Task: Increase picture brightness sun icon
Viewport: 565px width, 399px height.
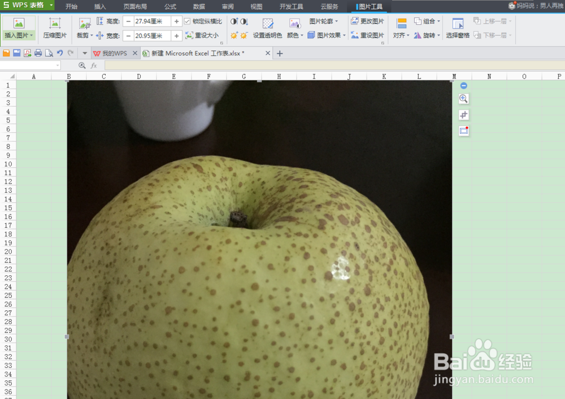Action: pyautogui.click(x=234, y=36)
